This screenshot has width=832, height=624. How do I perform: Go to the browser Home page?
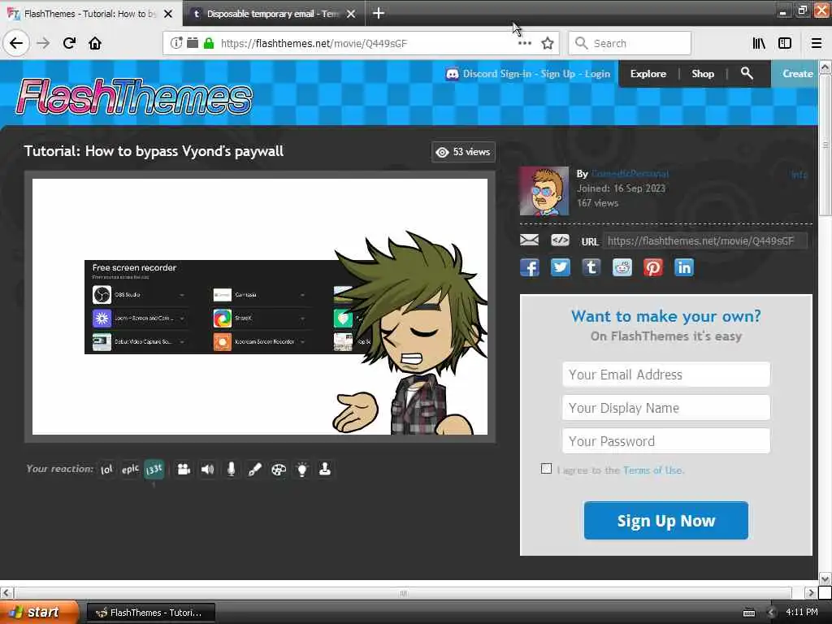point(95,43)
